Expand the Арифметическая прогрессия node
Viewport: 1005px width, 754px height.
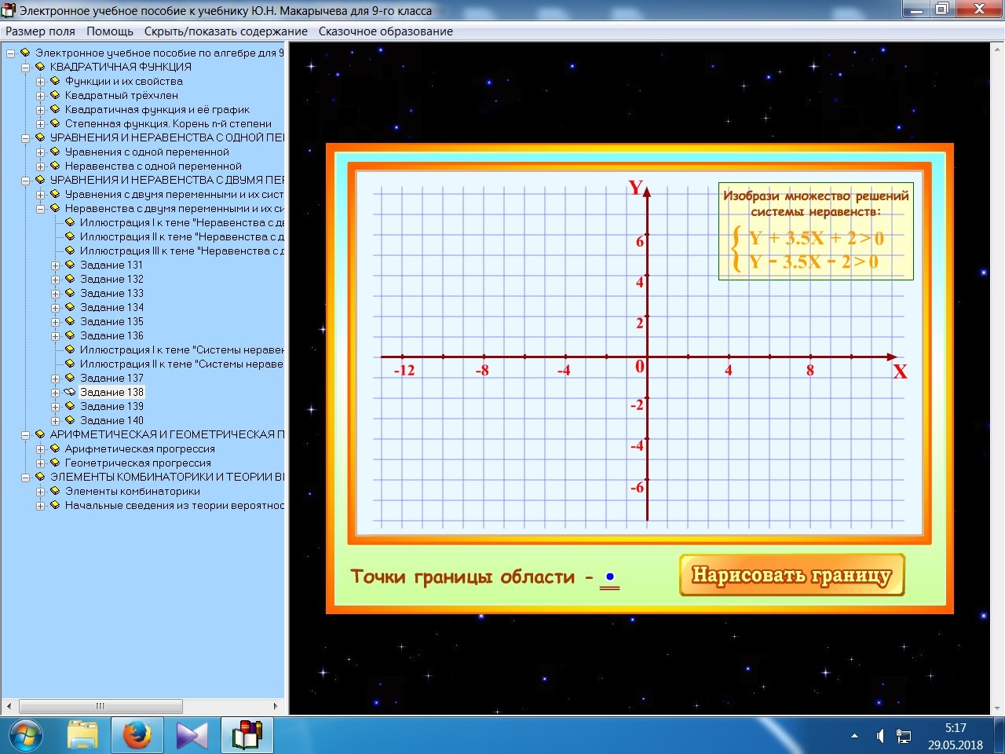tap(41, 449)
